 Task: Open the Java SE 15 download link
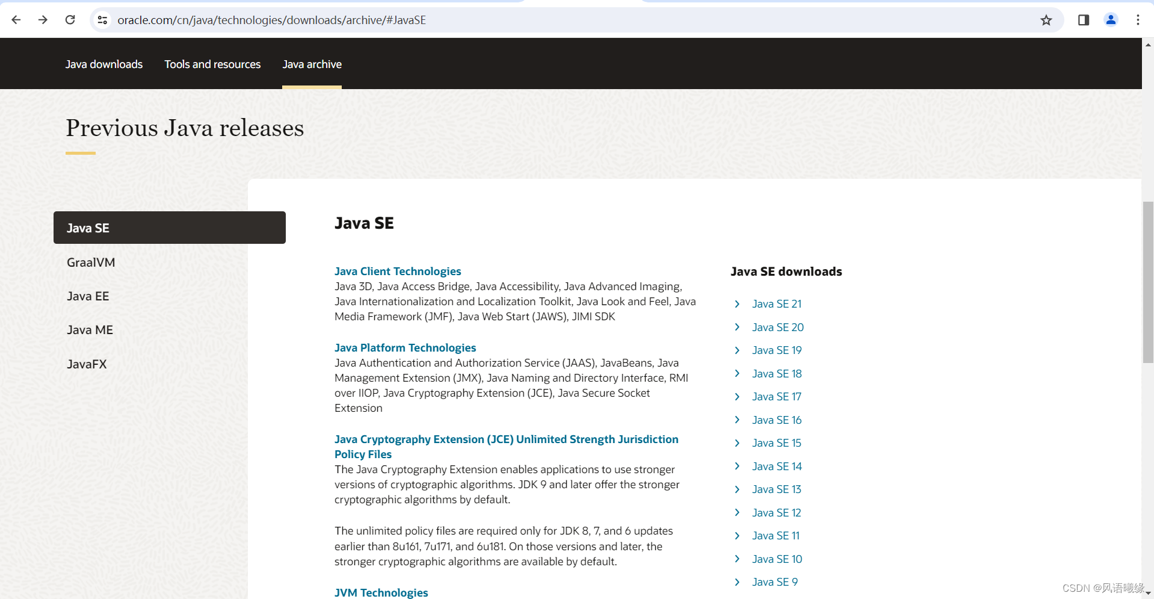[777, 443]
